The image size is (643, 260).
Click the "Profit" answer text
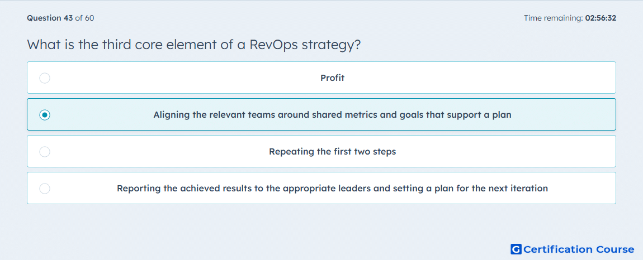point(332,78)
